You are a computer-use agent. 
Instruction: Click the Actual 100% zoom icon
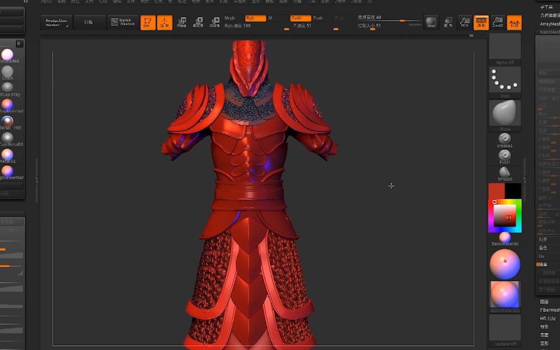465,22
